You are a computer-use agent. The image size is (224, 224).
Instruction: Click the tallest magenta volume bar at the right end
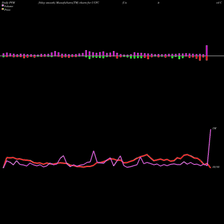click(207, 51)
